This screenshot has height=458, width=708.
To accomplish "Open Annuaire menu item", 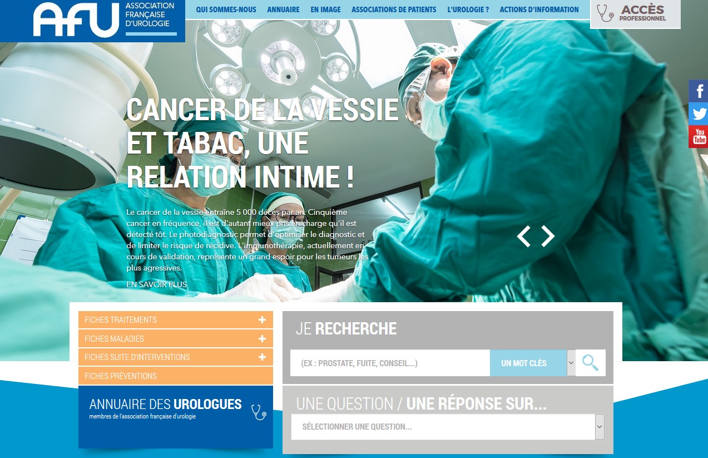I will (283, 9).
